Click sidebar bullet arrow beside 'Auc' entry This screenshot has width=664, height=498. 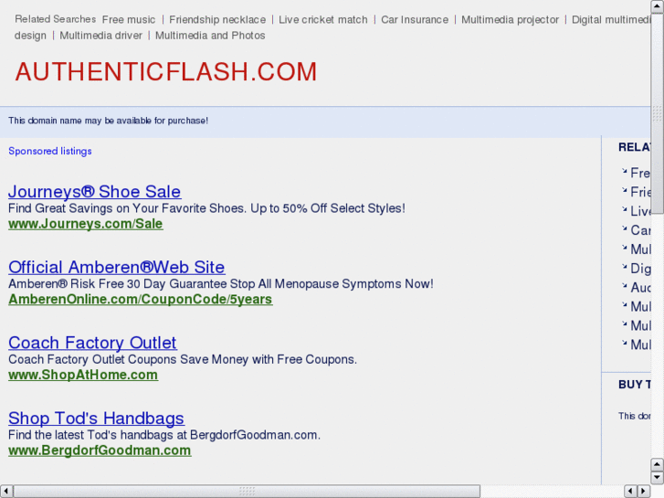[x=624, y=285]
